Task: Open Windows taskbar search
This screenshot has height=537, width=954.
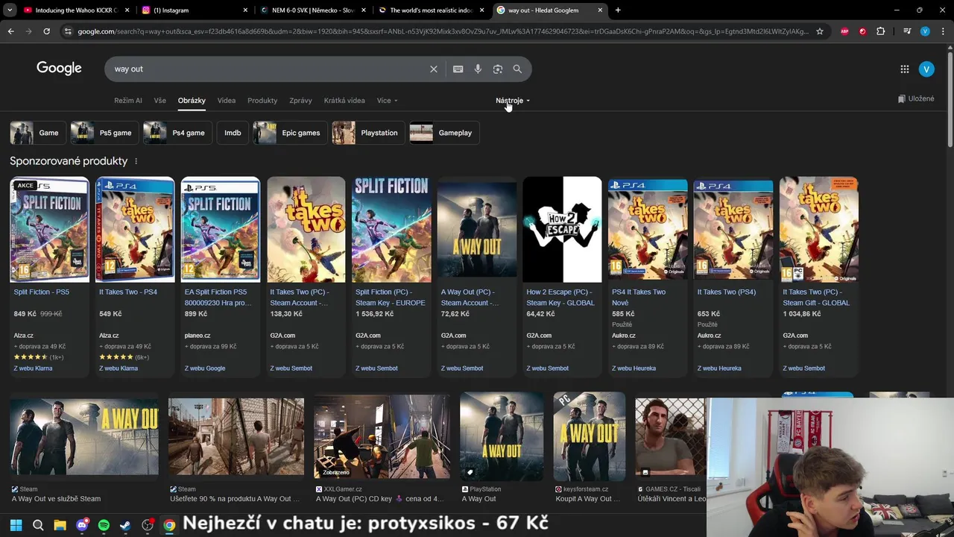Action: (38, 525)
